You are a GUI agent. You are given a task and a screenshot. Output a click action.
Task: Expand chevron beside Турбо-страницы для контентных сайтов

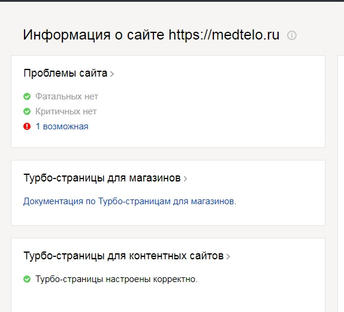[228, 256]
